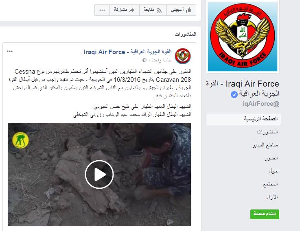Share the page using مشاركة button
This screenshot has height=231, width=300.
[x=125, y=10]
